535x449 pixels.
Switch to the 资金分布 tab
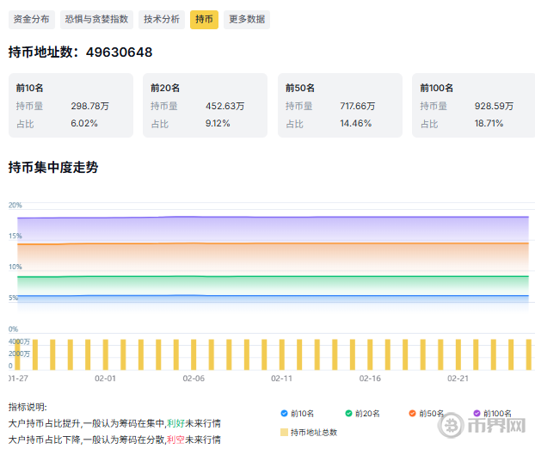31,20
